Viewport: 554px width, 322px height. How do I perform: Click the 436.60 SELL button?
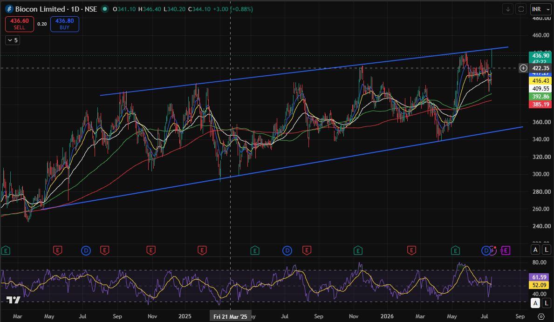20,24
